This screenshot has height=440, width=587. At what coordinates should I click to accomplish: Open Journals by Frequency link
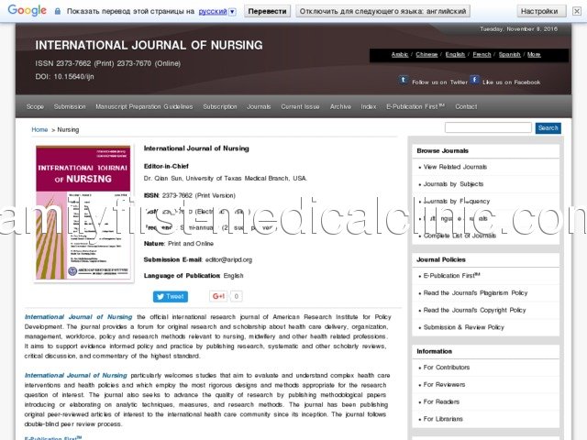457,202
